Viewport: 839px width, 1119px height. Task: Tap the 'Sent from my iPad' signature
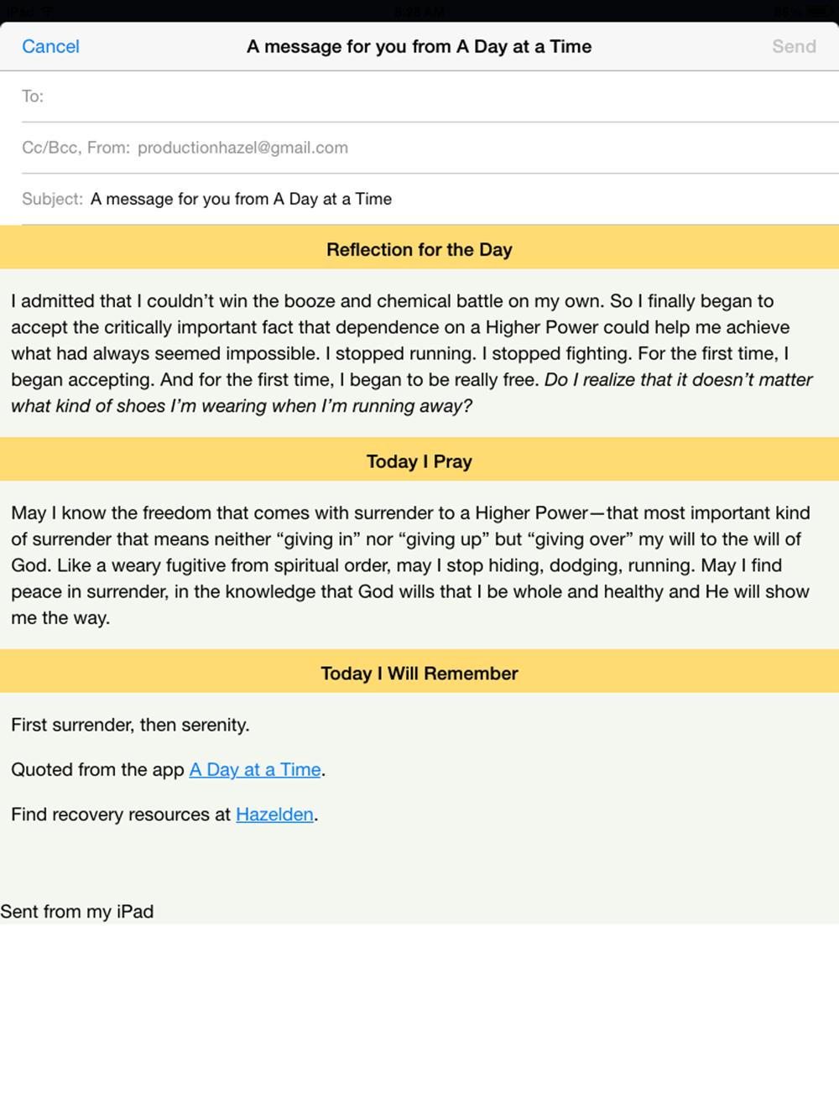point(77,912)
